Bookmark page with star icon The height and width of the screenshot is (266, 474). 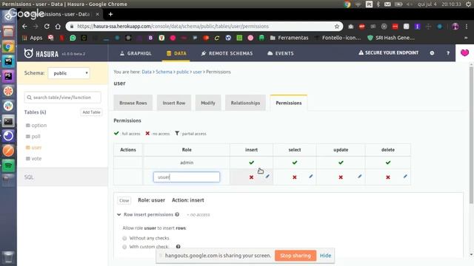click(337, 27)
